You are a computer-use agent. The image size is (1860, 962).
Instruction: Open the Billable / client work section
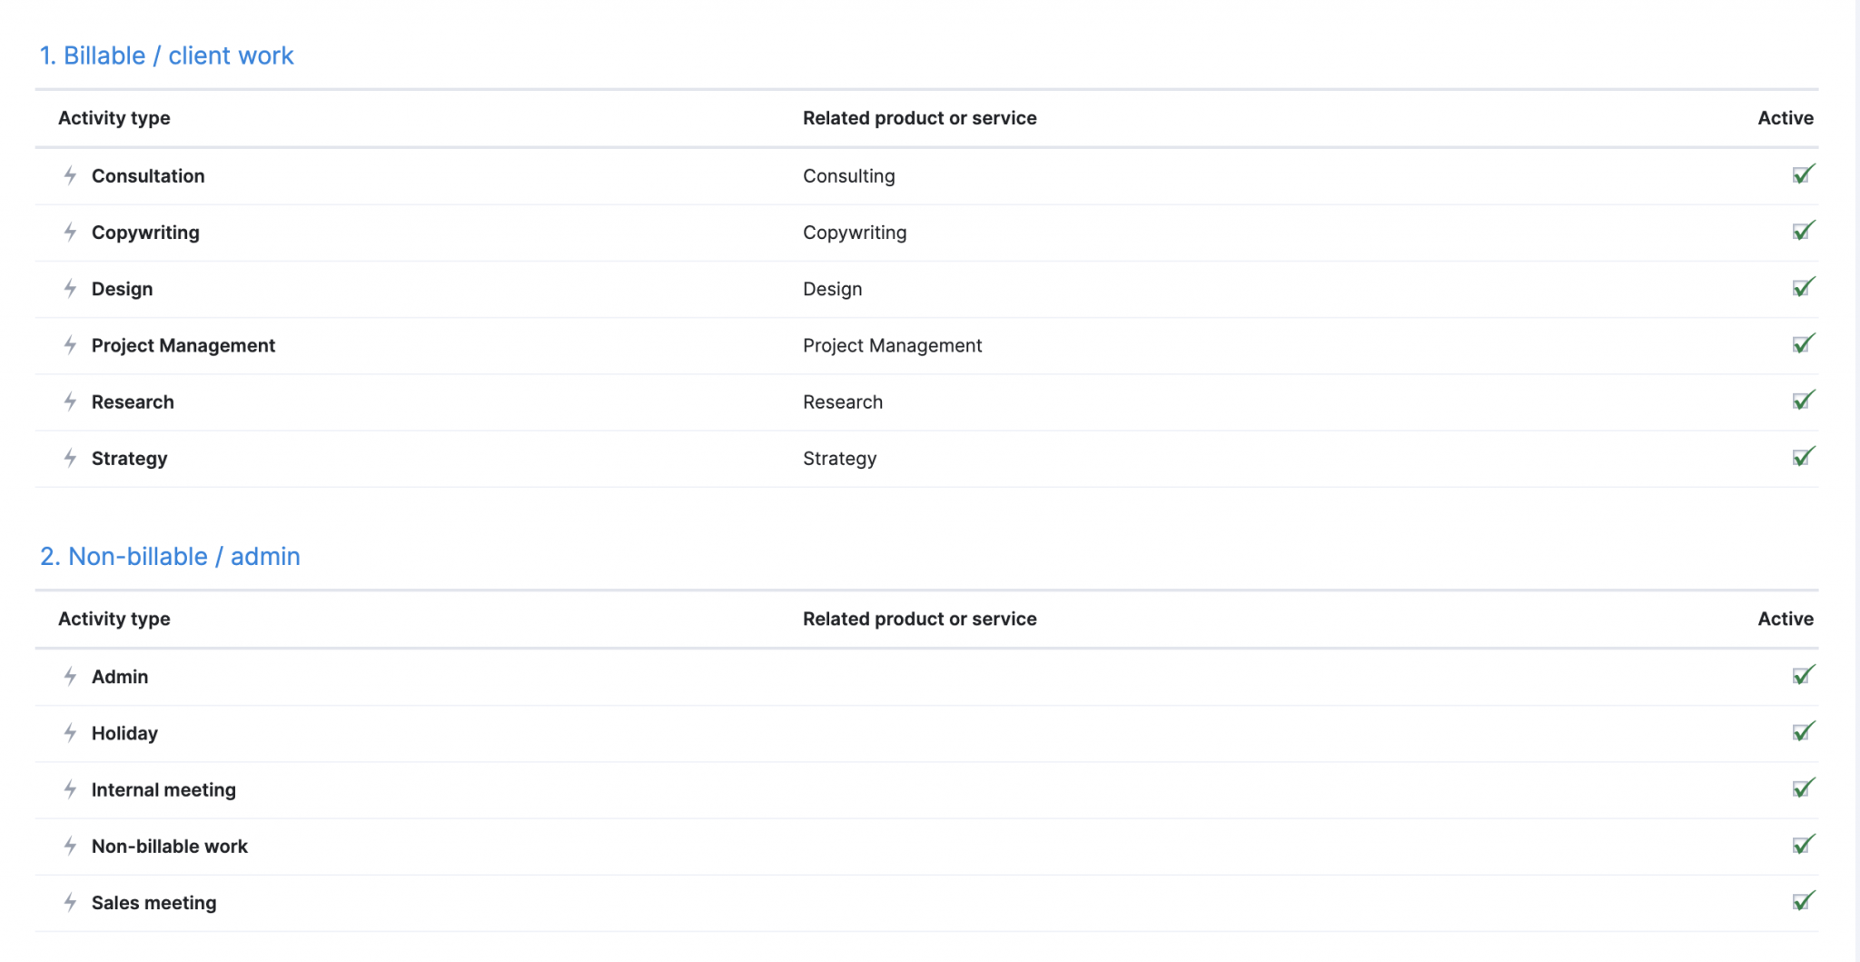click(167, 55)
